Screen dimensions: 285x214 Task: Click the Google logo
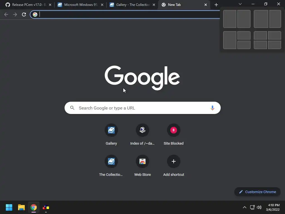142,78
